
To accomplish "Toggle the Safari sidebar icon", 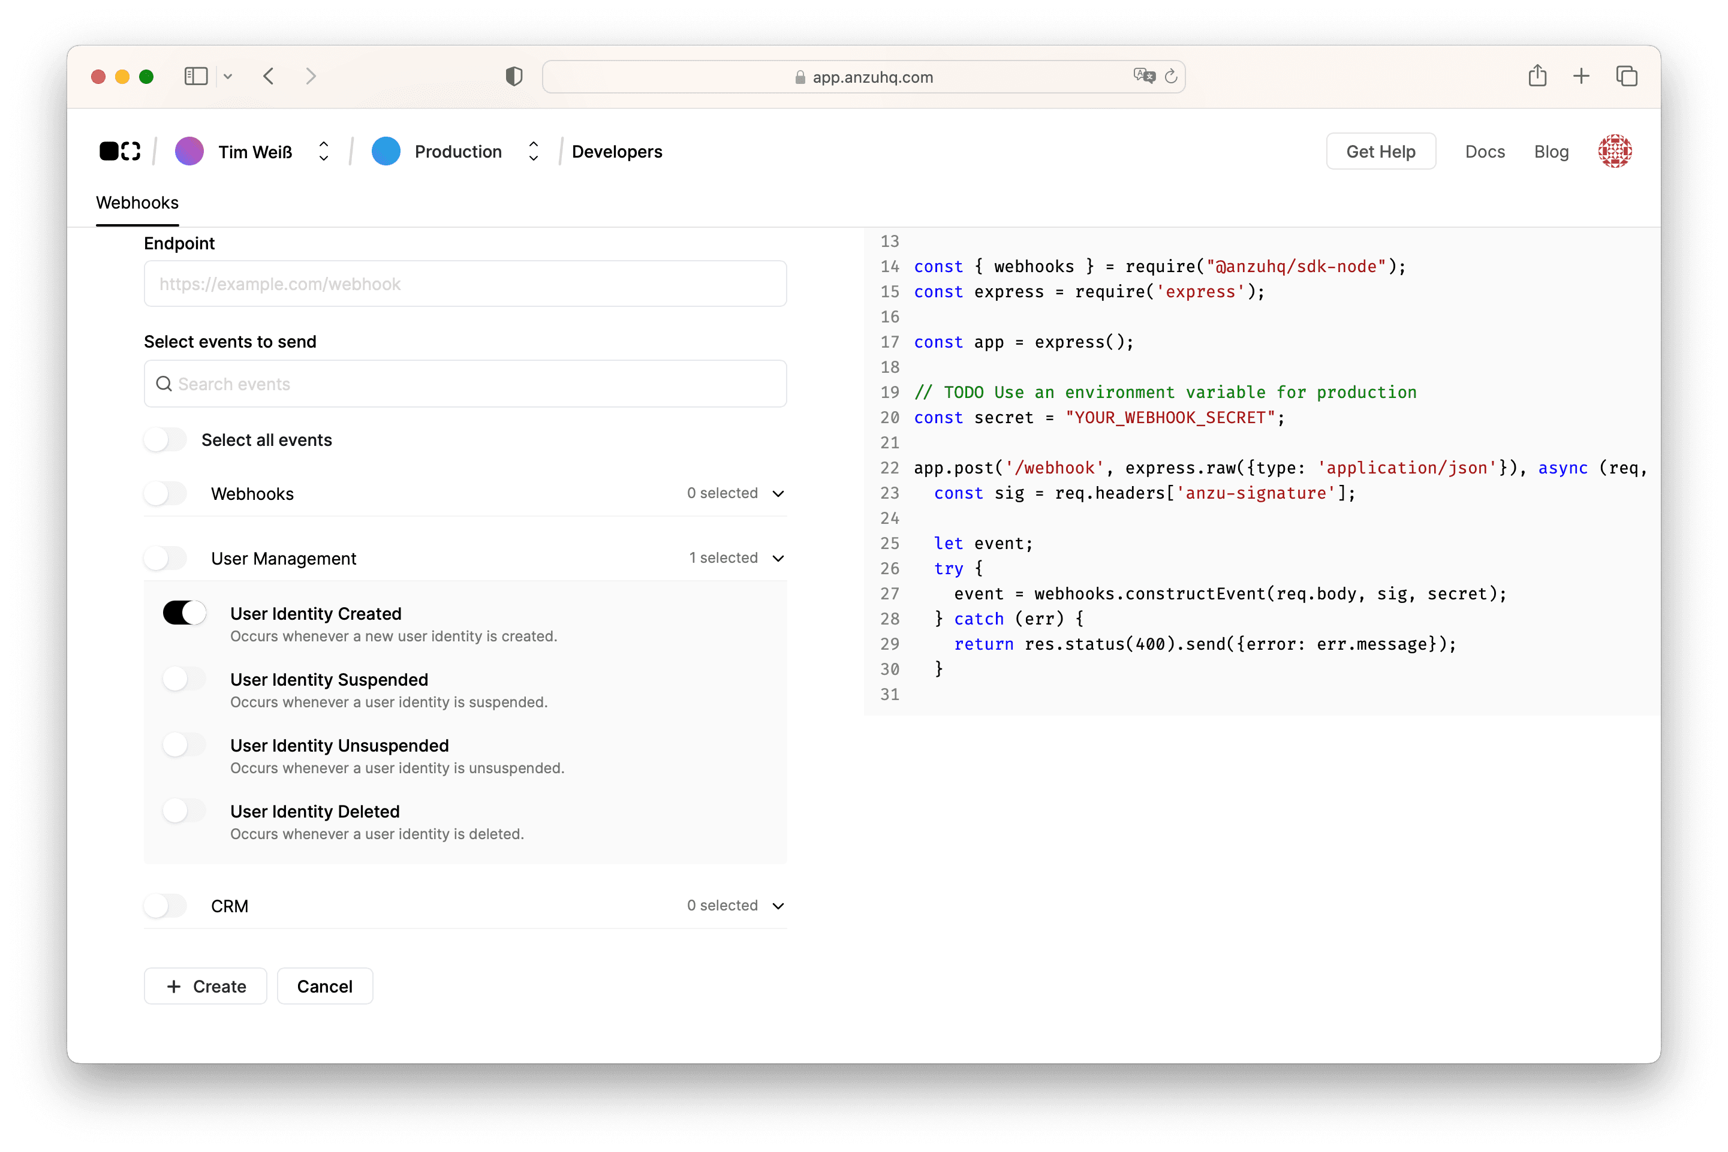I will tap(195, 76).
